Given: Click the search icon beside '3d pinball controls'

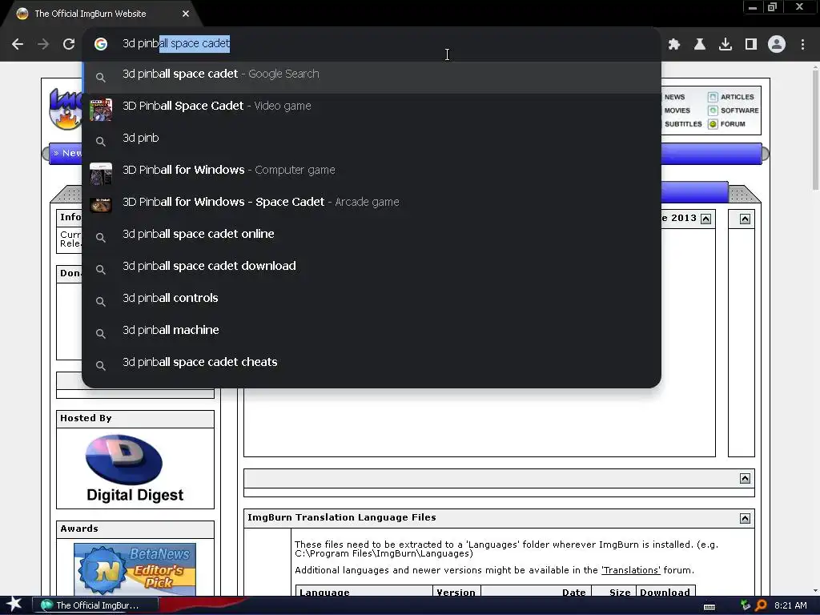Looking at the screenshot, I should (101, 302).
